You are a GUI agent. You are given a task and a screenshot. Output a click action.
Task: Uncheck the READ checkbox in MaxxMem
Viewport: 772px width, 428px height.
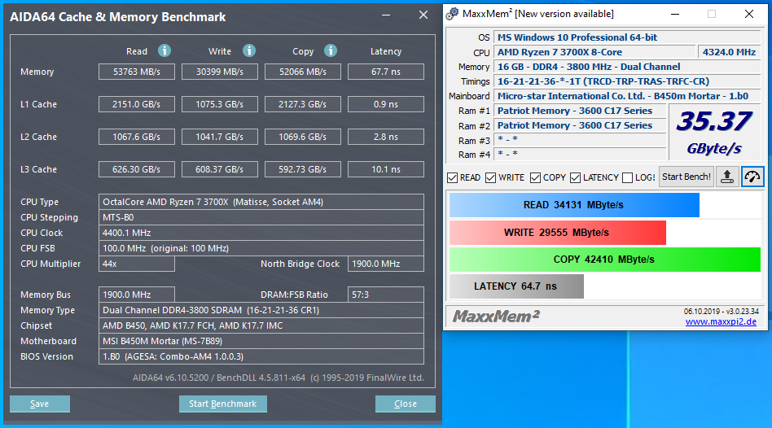[452, 177]
